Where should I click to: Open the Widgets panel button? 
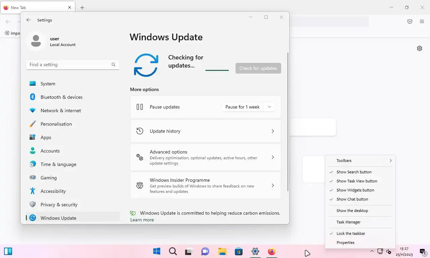click(x=8, y=251)
